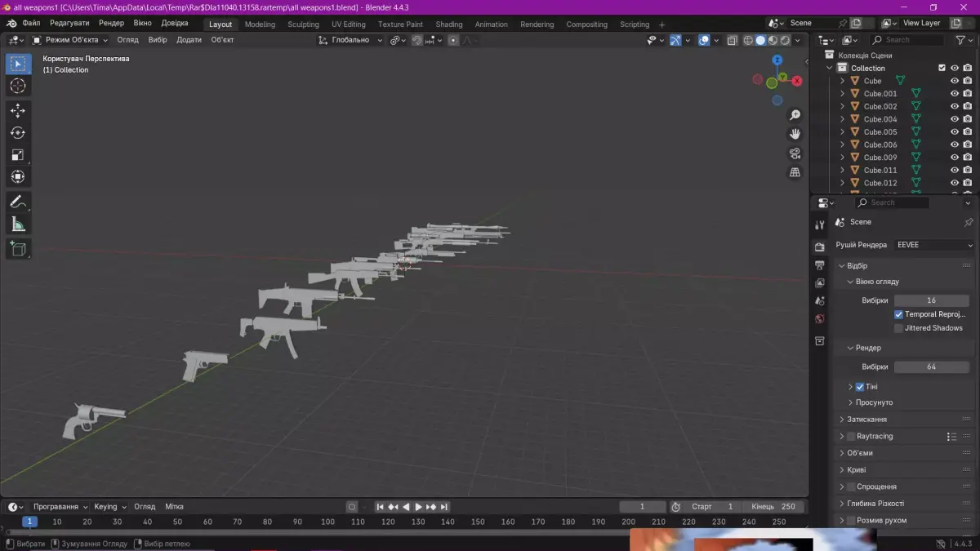Click the Blender logo menu icon
The image size is (980, 551).
[x=11, y=24]
